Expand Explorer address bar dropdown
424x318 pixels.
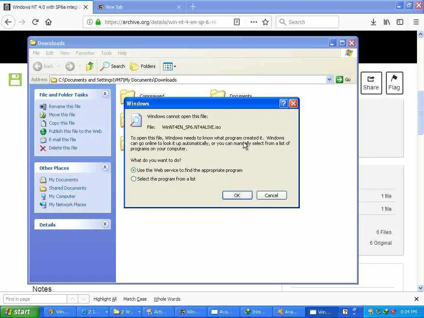(329, 79)
